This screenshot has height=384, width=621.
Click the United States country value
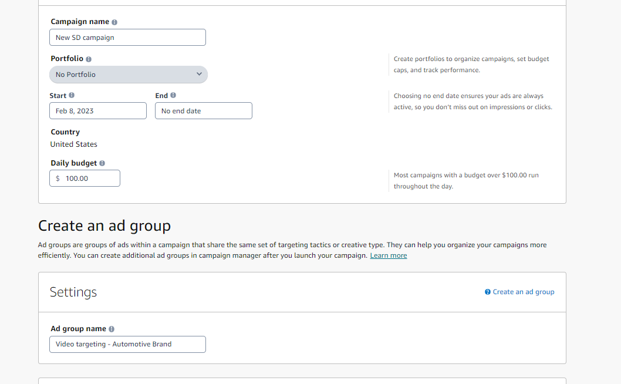click(74, 144)
